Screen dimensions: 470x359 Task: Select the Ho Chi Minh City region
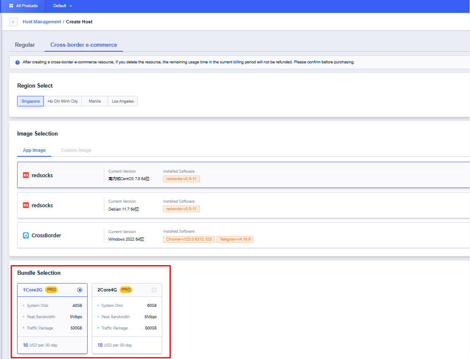pos(63,101)
